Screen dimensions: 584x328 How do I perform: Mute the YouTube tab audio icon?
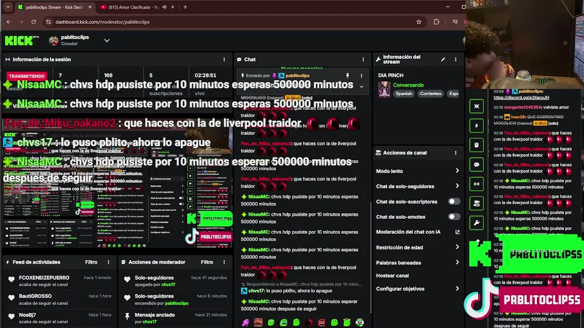coord(164,7)
